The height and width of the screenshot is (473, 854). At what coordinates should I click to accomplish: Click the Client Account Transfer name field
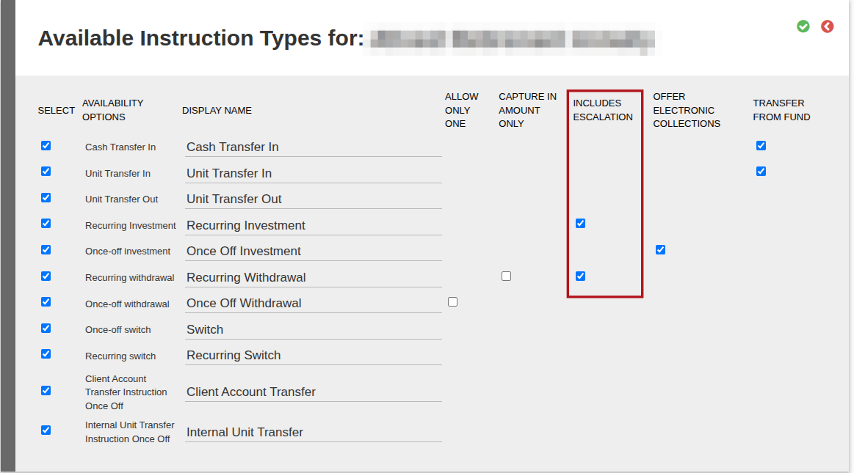tap(313, 392)
